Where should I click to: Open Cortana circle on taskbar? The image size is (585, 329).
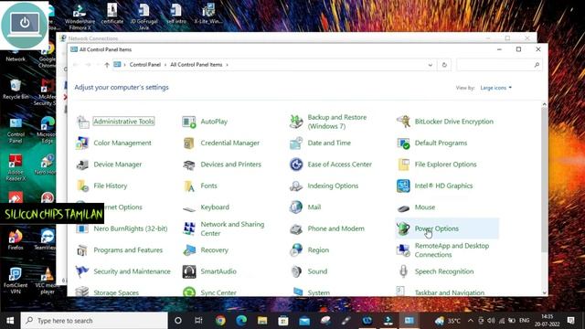(178, 321)
